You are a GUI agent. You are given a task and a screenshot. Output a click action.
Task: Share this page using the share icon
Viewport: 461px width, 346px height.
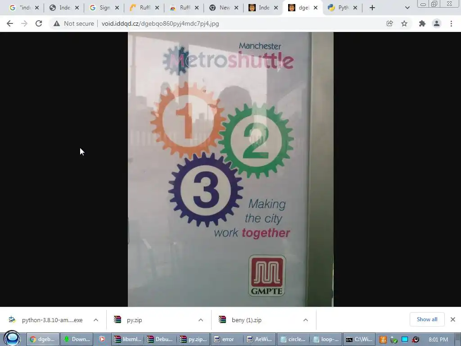[389, 23]
